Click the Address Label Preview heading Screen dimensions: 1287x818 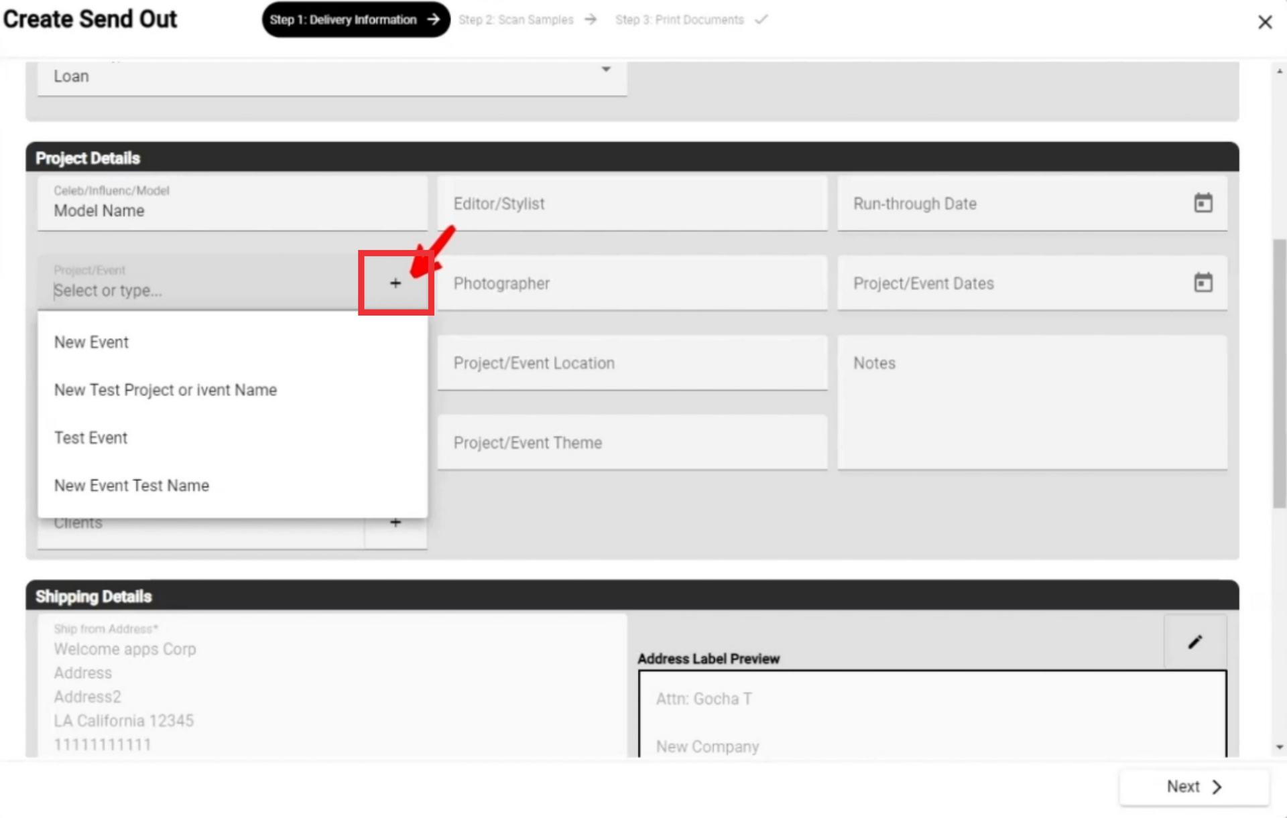(x=709, y=659)
